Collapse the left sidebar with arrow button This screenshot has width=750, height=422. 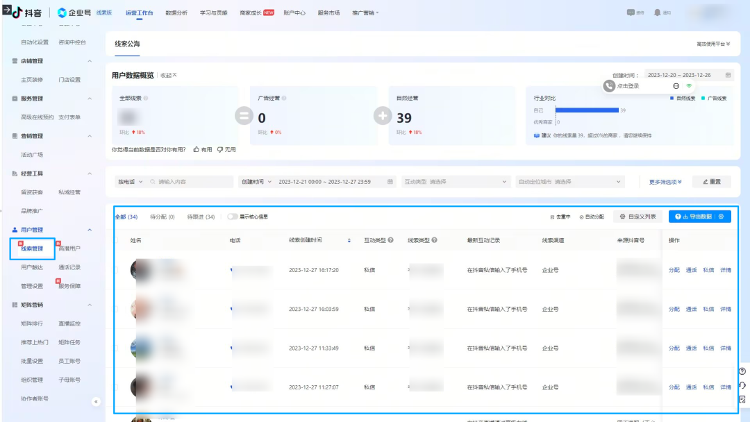click(x=96, y=401)
